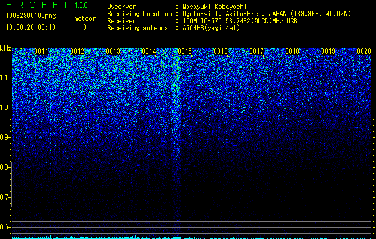The image size is (376, 239).
Task: Click the 0.8 kHz axis label
Action: 5,167
